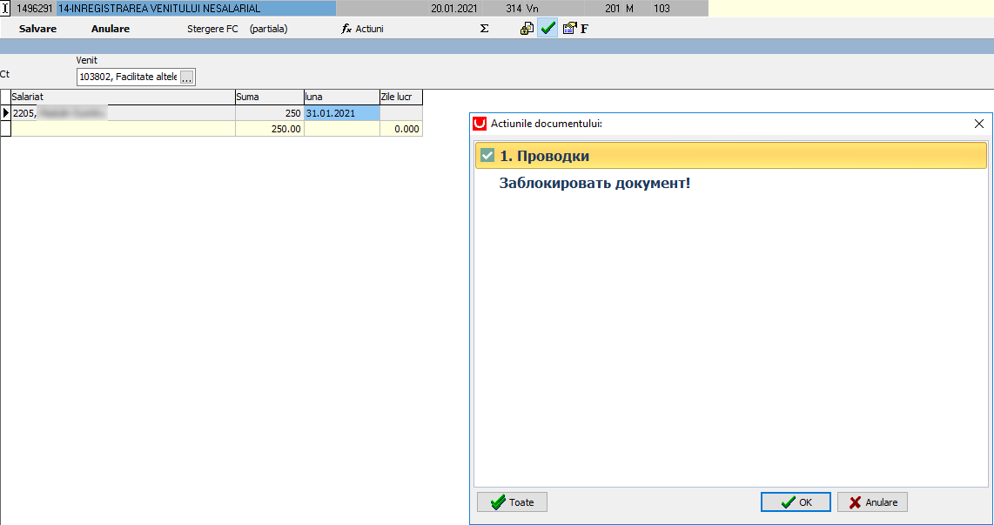Click the green checkmark toolbar icon
The height and width of the screenshot is (525, 994).
547,29
